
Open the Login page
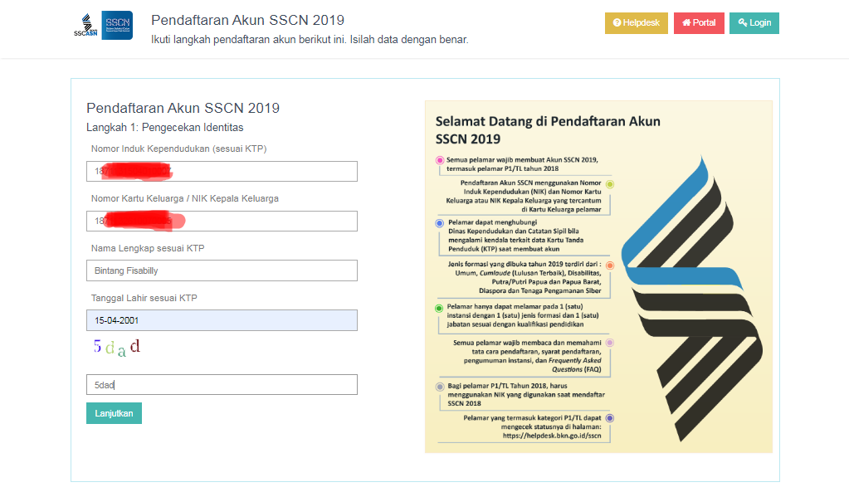pyautogui.click(x=754, y=23)
